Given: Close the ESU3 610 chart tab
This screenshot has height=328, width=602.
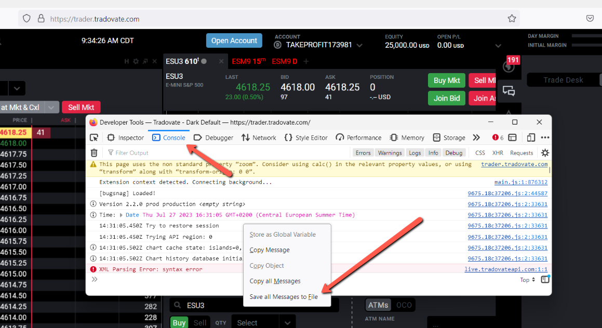Looking at the screenshot, I should 221,61.
